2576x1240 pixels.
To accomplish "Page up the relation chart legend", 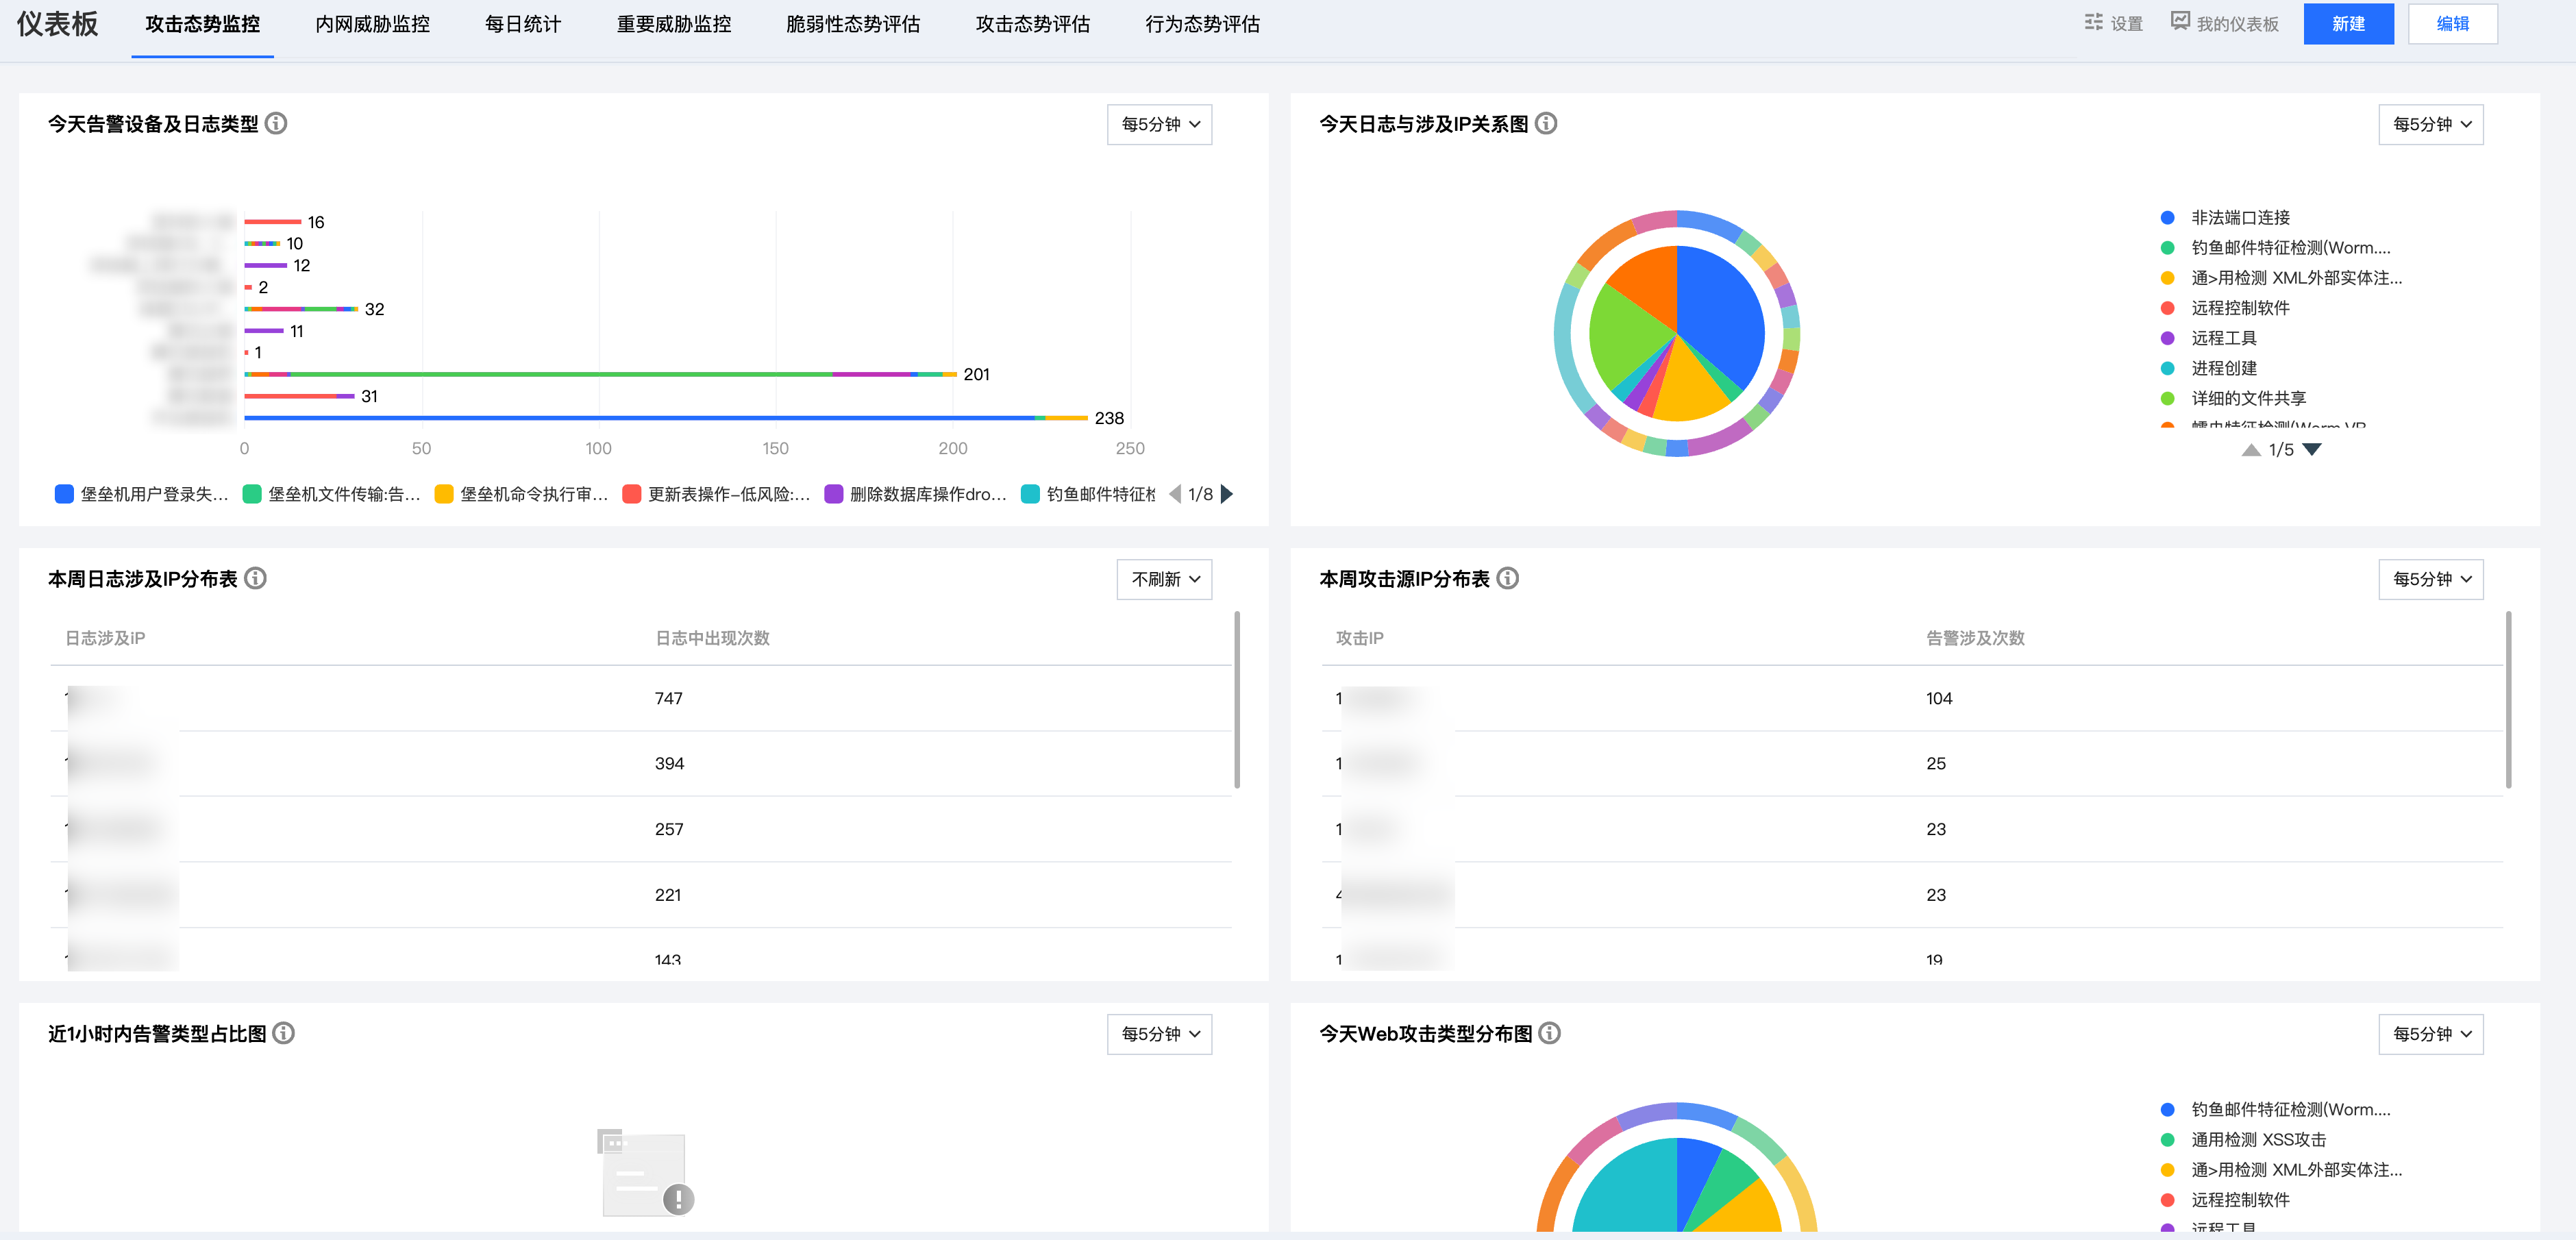I will [2251, 450].
